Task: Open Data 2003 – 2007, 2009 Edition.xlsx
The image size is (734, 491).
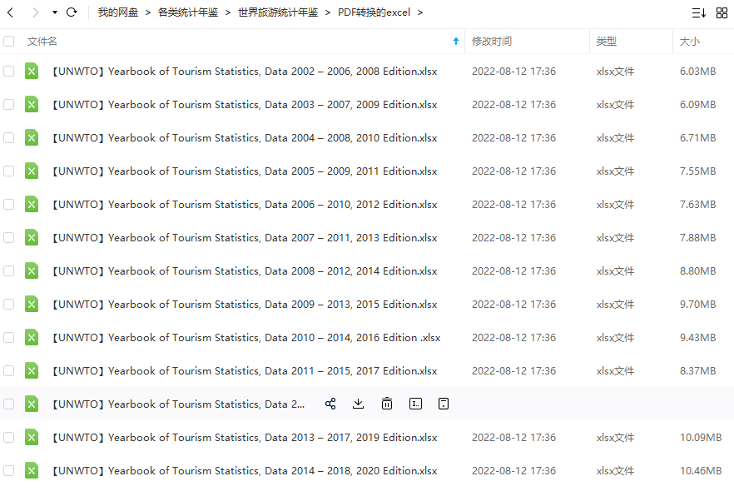Action: point(245,104)
